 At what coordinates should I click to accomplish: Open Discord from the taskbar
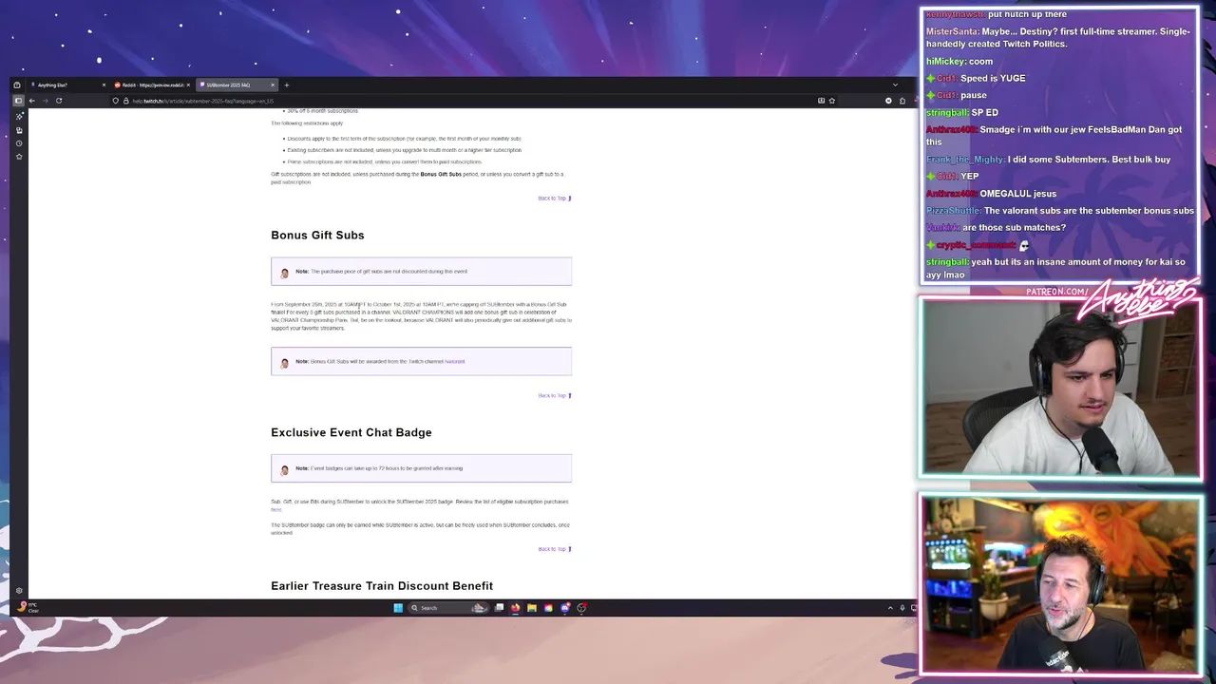(x=565, y=608)
